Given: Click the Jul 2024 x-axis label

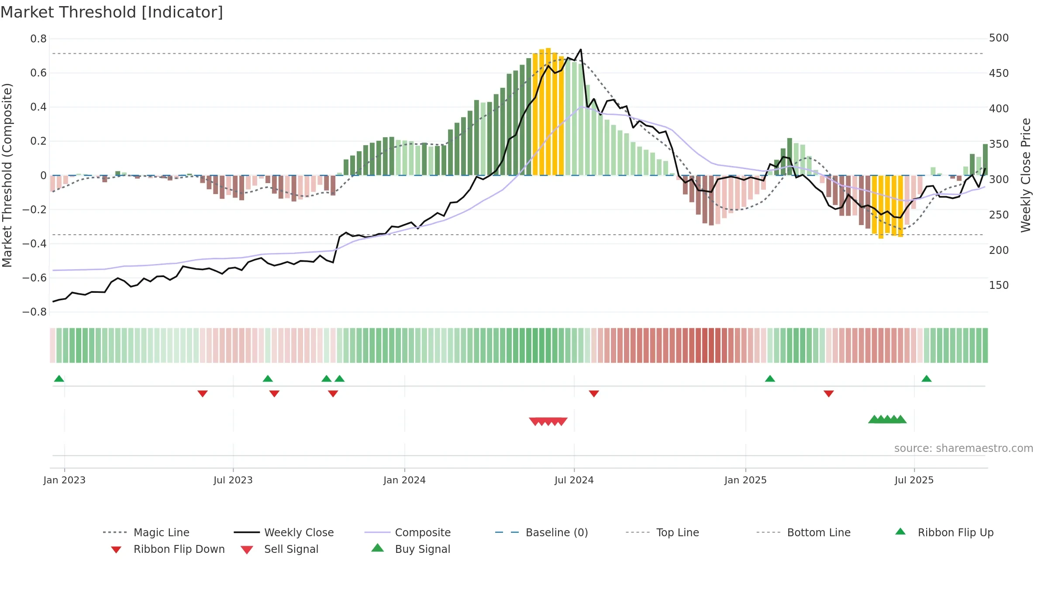Looking at the screenshot, I should [574, 480].
